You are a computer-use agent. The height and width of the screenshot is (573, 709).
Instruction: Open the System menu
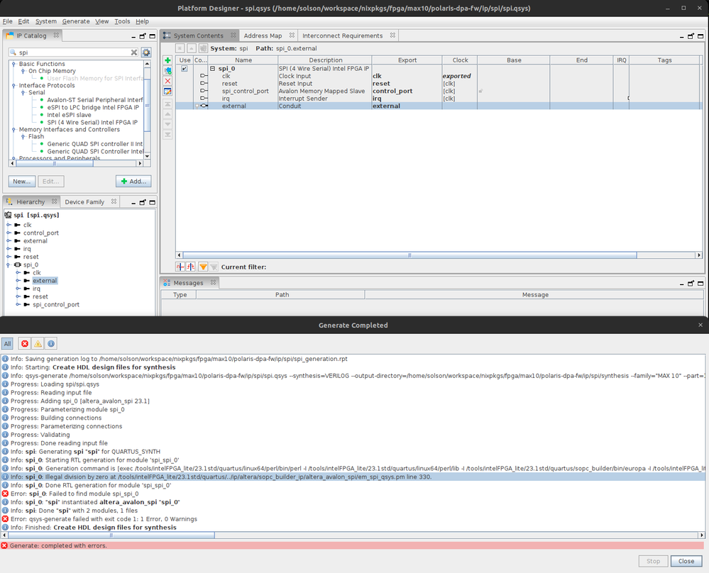tap(45, 21)
